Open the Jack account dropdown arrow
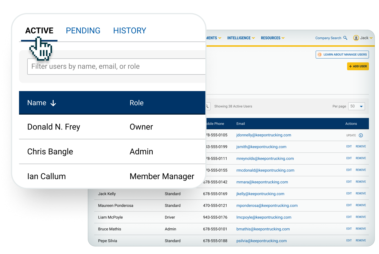The width and height of the screenshot is (379, 254). pos(371,38)
